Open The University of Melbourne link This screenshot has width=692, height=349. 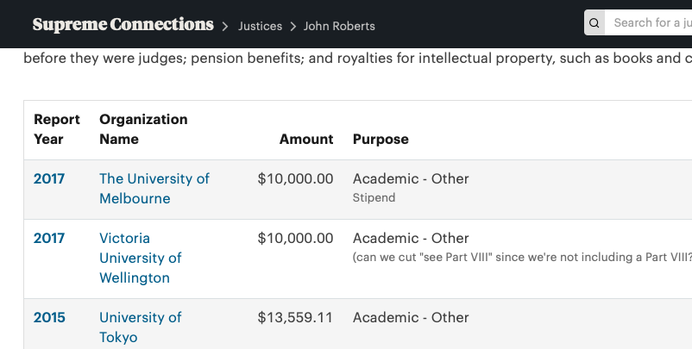point(154,189)
